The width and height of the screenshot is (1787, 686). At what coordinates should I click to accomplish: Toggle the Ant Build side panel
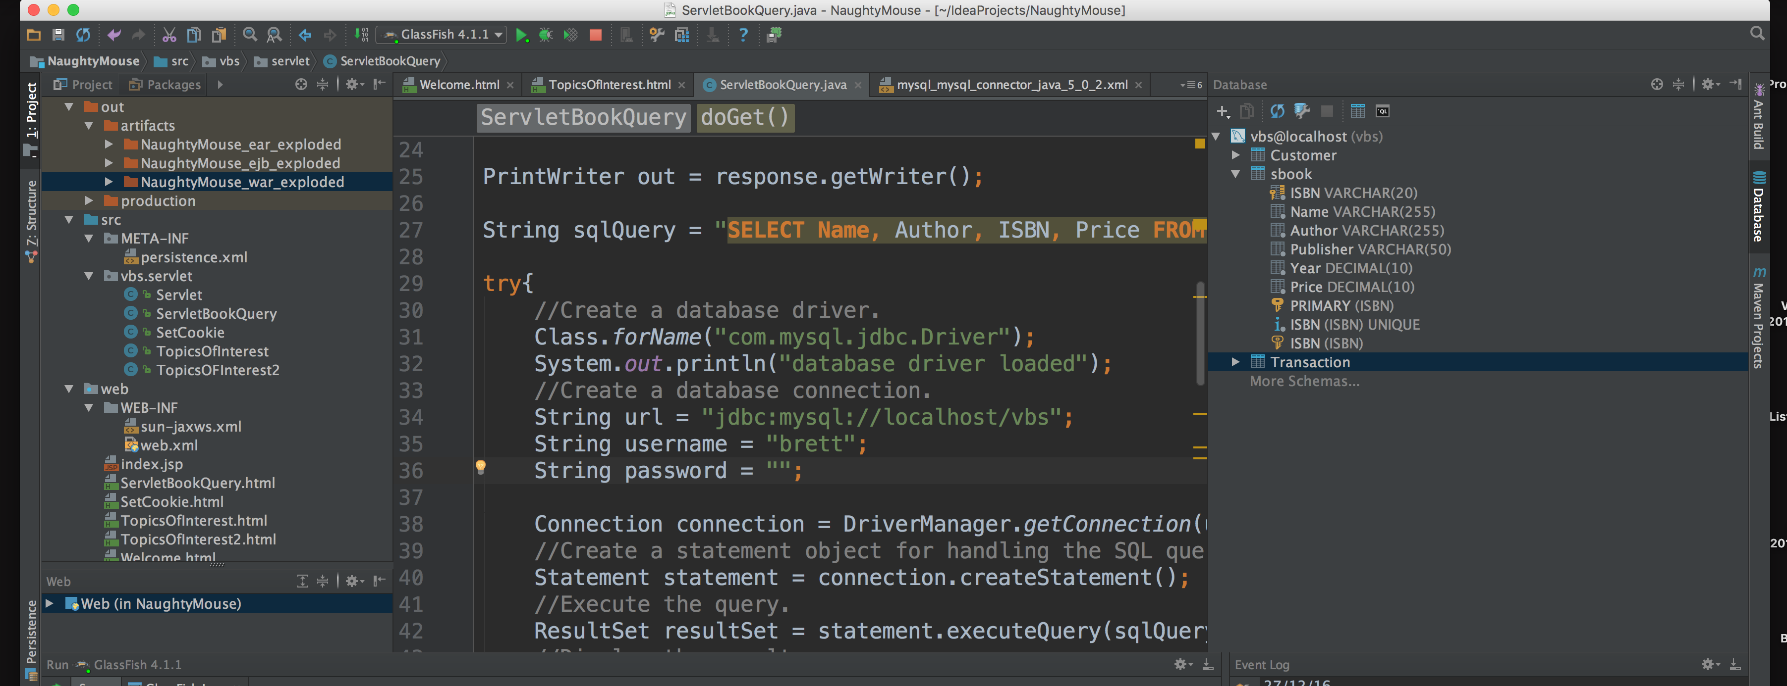click(x=1759, y=116)
